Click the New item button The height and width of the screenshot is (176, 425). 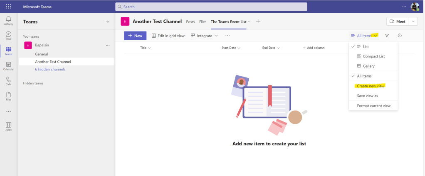point(135,36)
